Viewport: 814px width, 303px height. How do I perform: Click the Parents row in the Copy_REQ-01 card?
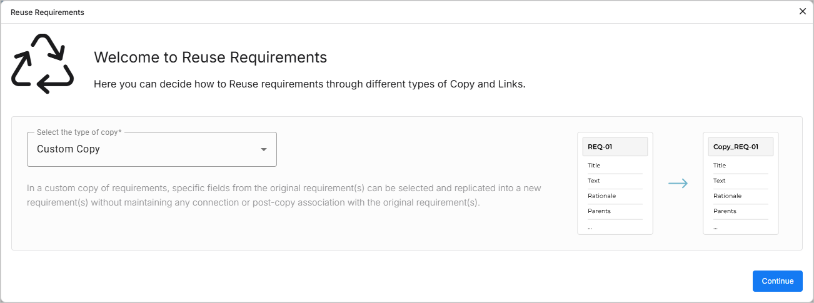[x=740, y=211]
